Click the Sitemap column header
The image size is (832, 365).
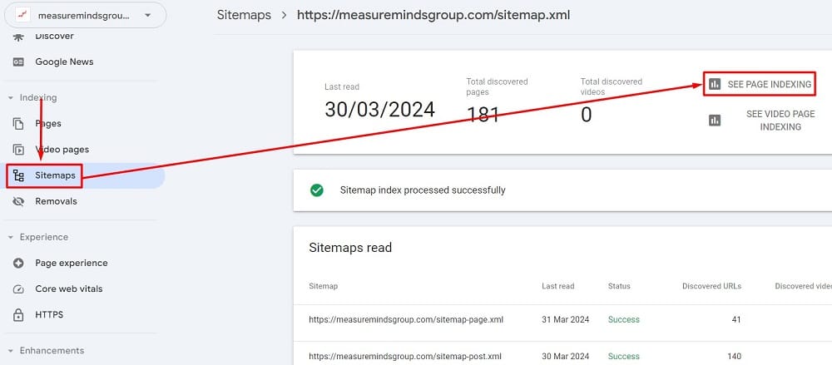coord(323,286)
